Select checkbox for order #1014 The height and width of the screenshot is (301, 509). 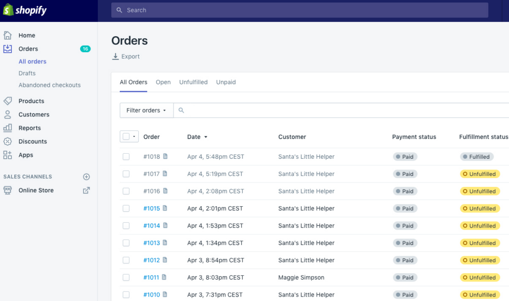[x=126, y=226]
